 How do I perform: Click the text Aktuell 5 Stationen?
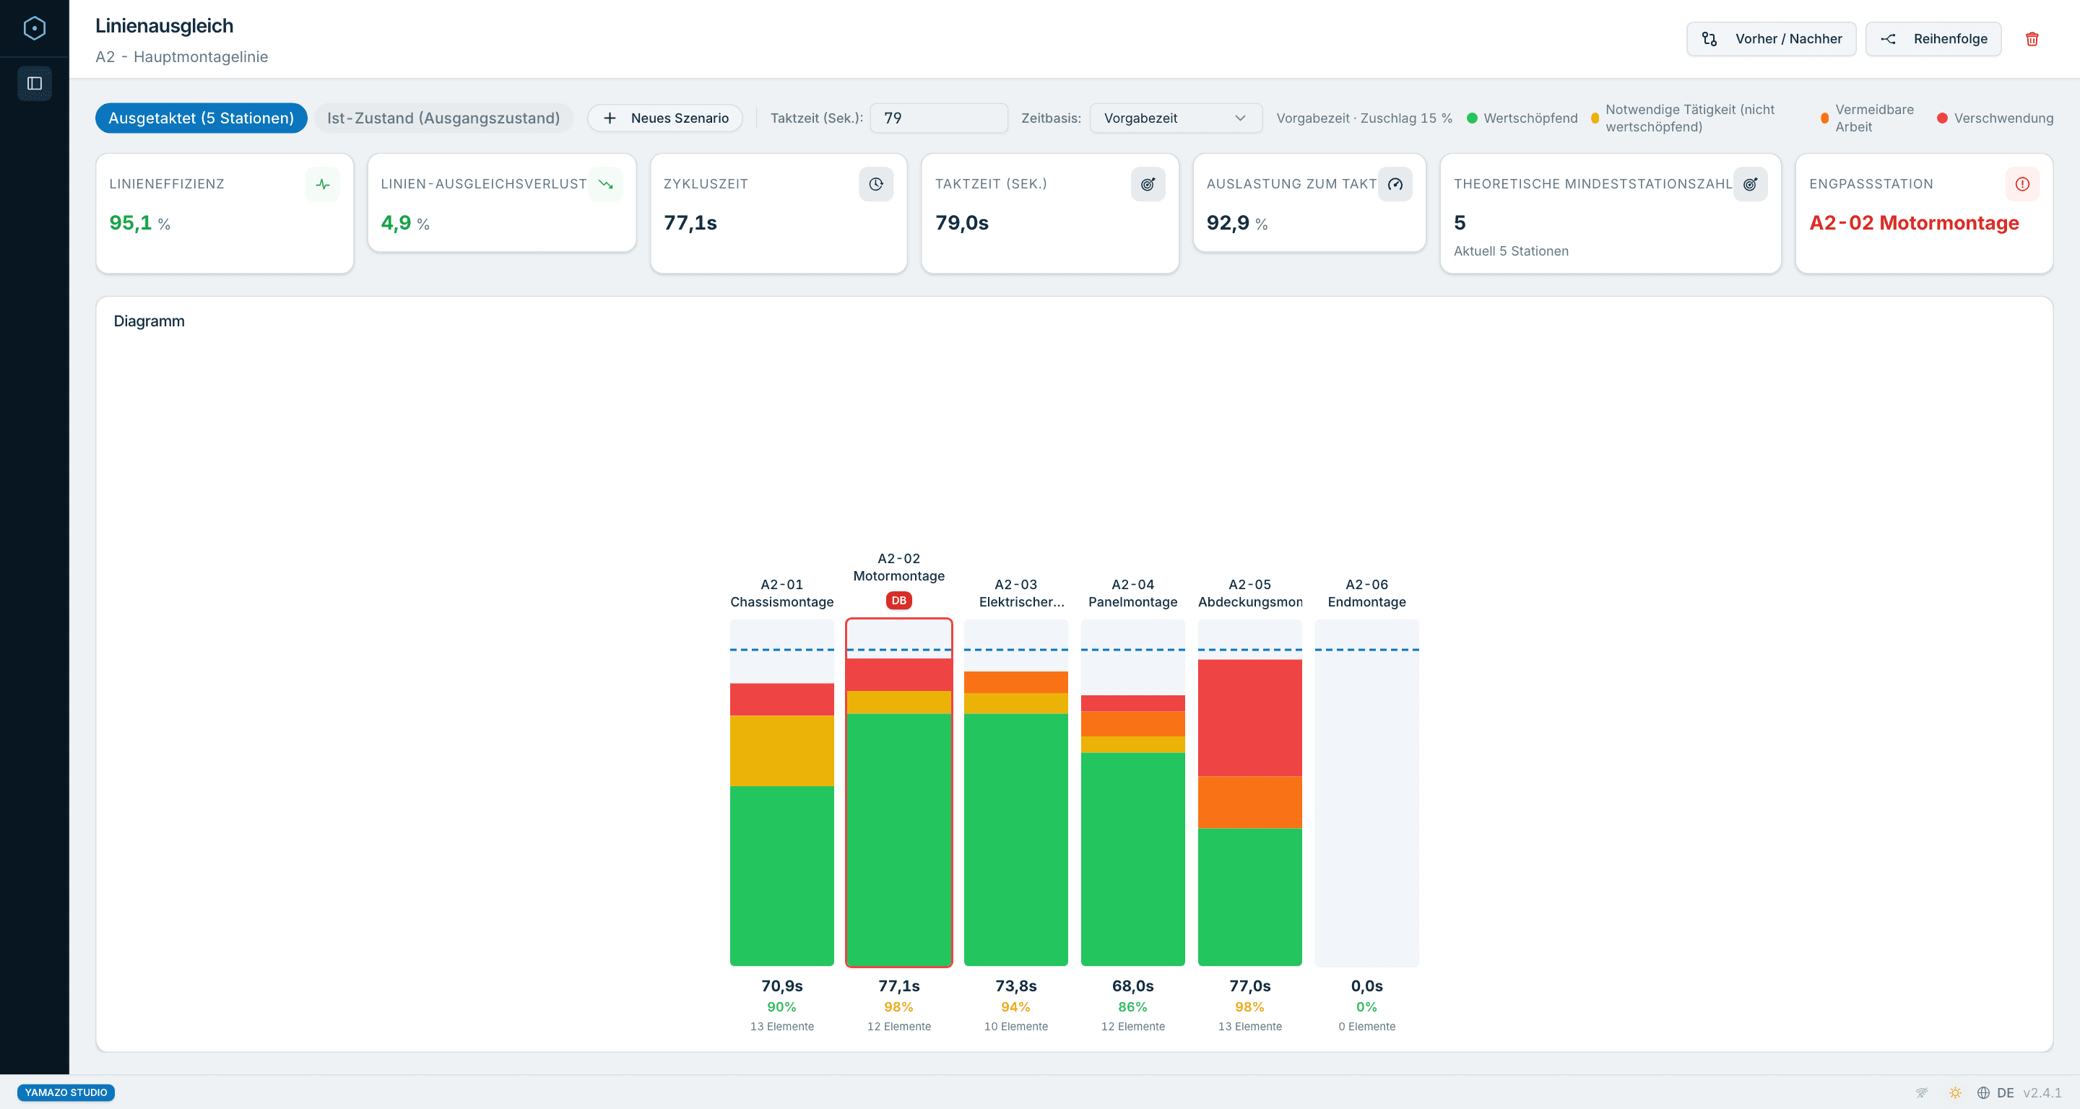tap(1511, 251)
